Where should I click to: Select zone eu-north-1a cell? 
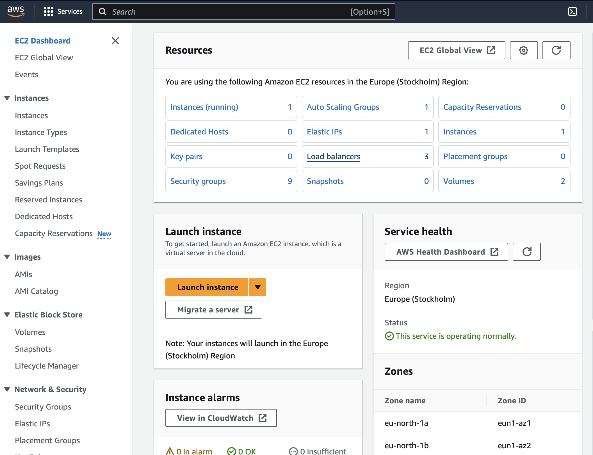(406, 423)
